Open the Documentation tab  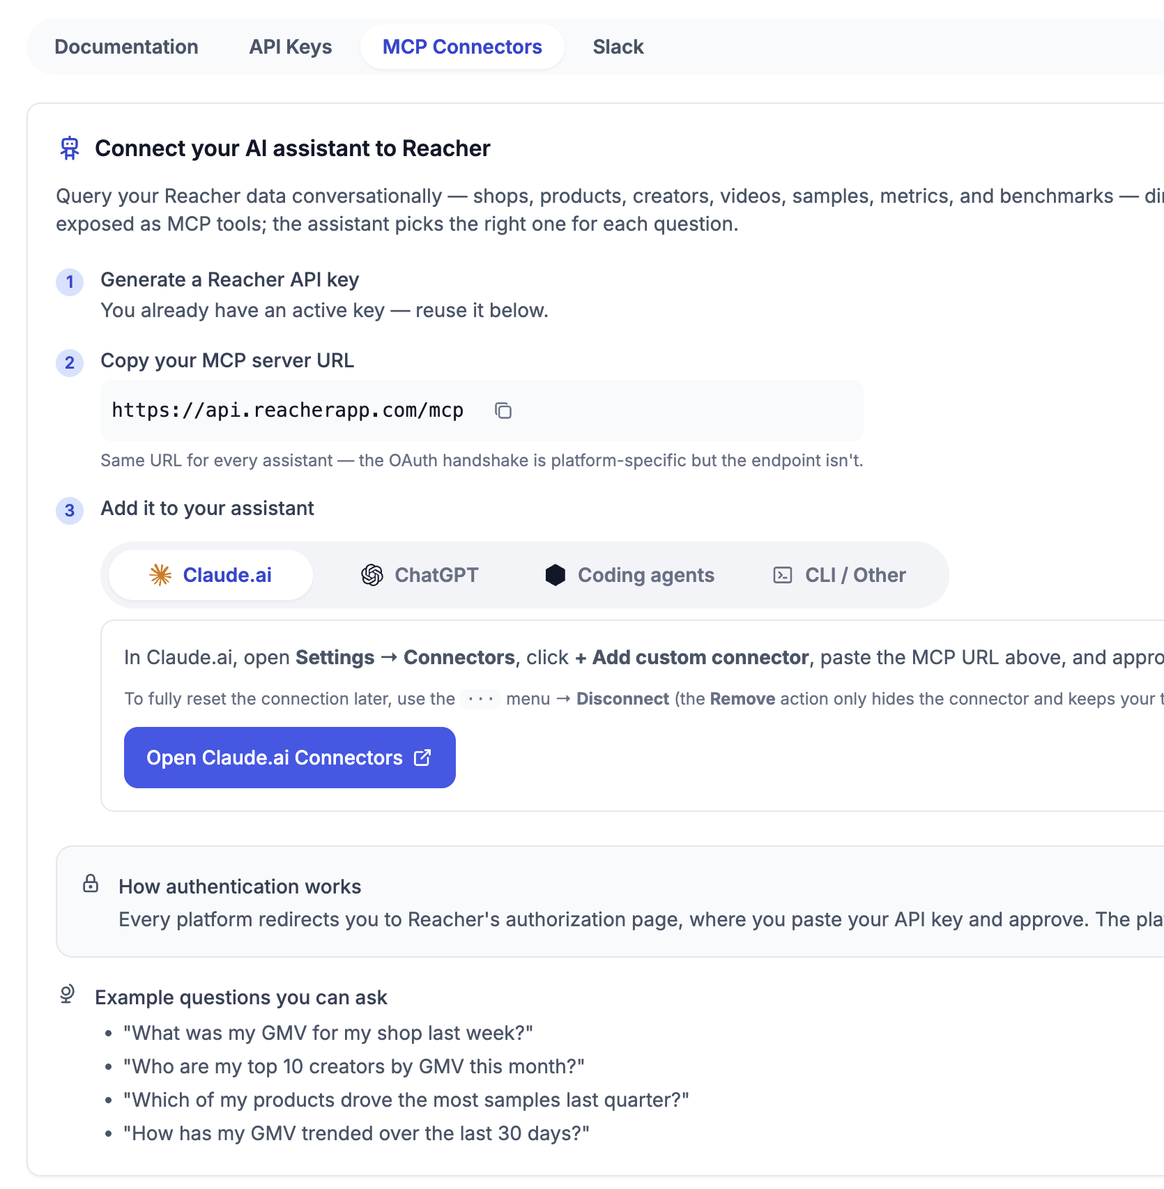[126, 47]
